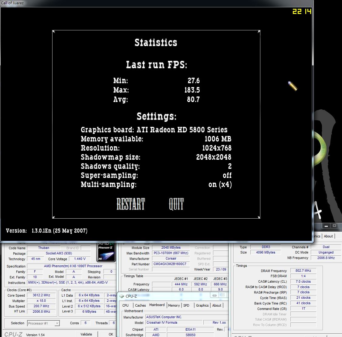This screenshot has height=337, width=342.
Task: Click the Chipset value ATI
Action: tap(156, 329)
